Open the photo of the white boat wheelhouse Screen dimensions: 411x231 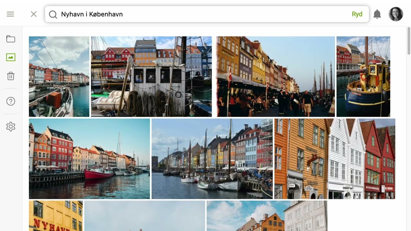(152, 77)
